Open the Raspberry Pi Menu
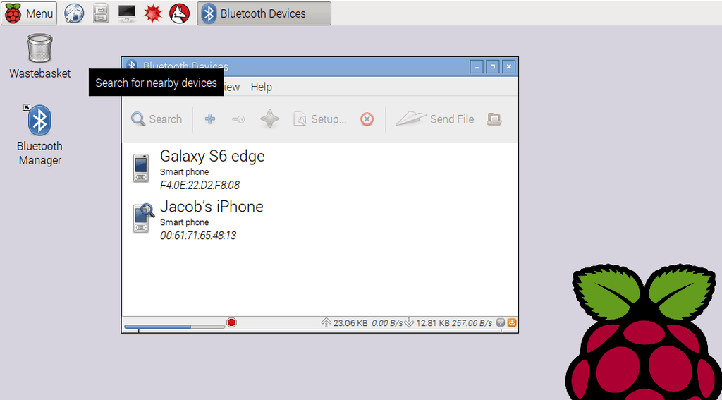 [x=29, y=13]
